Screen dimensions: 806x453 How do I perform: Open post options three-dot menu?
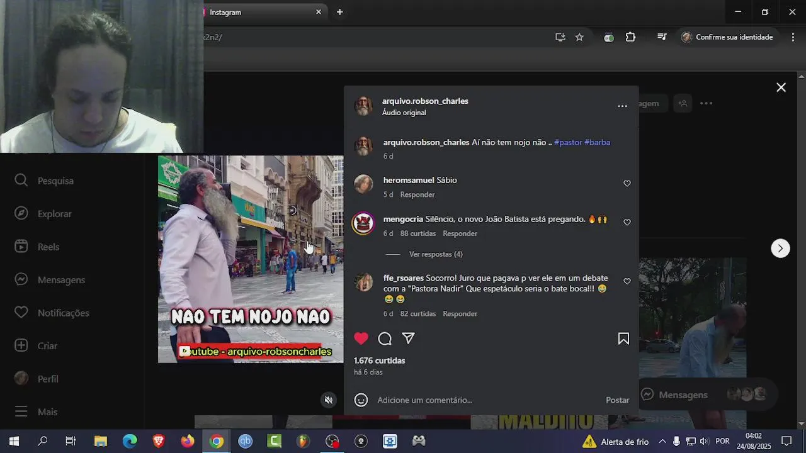tap(622, 106)
